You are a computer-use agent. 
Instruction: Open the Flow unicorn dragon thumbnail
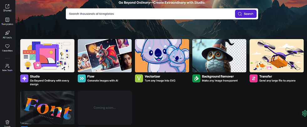coord(105,56)
